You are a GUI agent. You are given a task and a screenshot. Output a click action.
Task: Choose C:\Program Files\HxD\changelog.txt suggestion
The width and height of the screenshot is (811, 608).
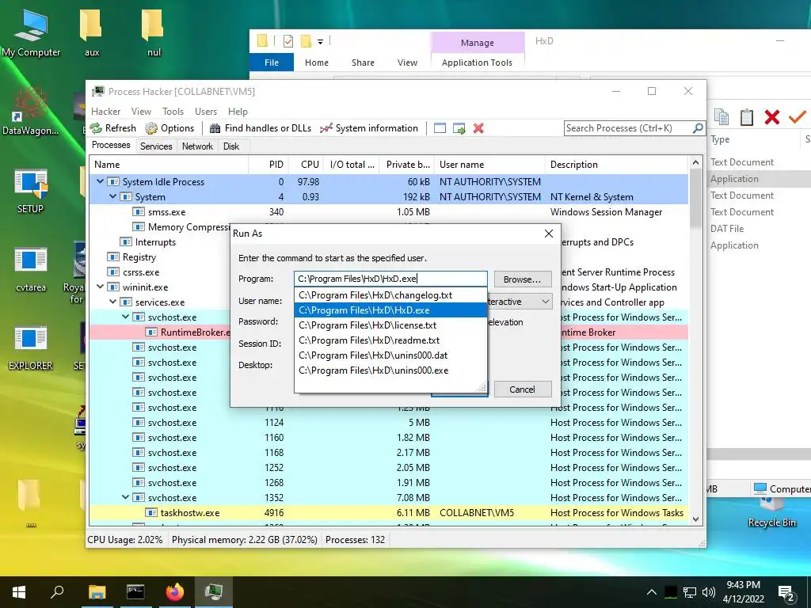pyautogui.click(x=390, y=295)
